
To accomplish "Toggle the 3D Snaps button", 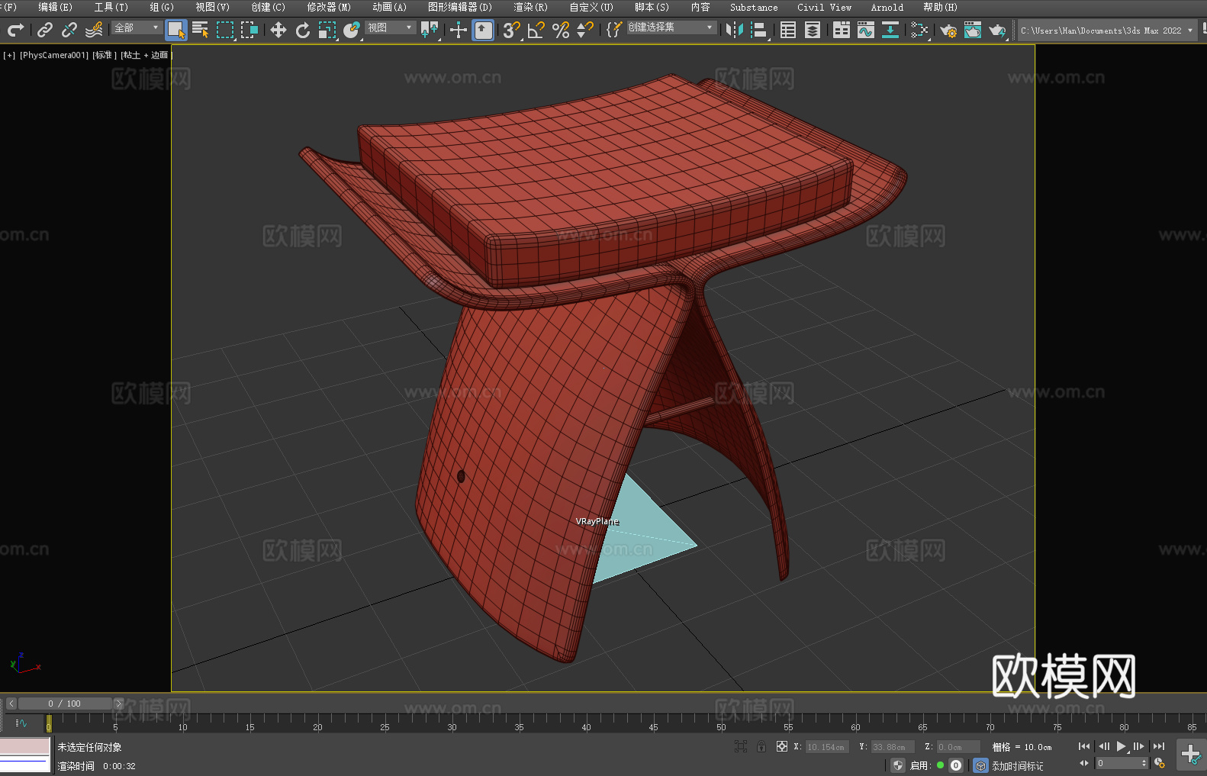I will pos(512,30).
